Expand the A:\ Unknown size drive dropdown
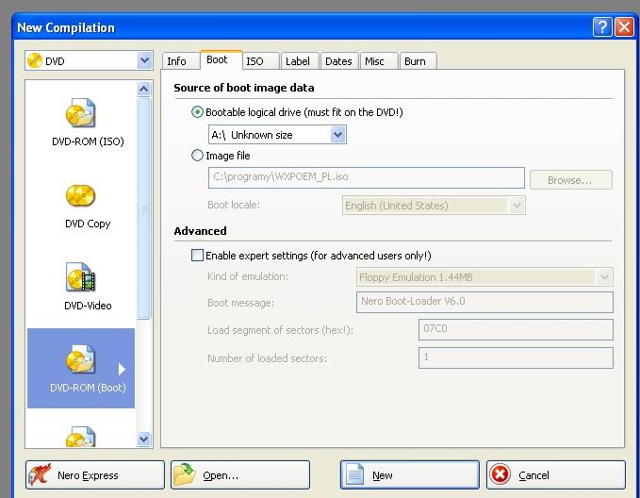This screenshot has height=498, width=640. tap(338, 135)
